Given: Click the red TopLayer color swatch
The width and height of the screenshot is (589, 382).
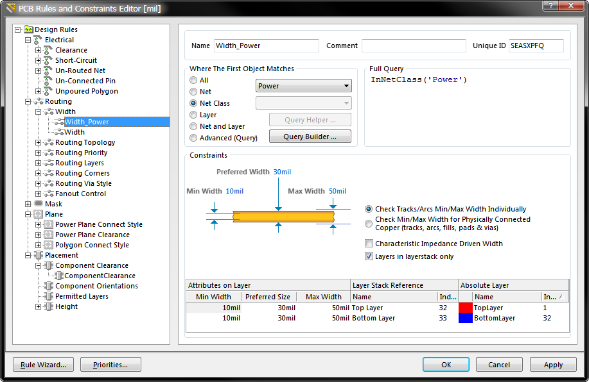Looking at the screenshot, I should (x=466, y=308).
